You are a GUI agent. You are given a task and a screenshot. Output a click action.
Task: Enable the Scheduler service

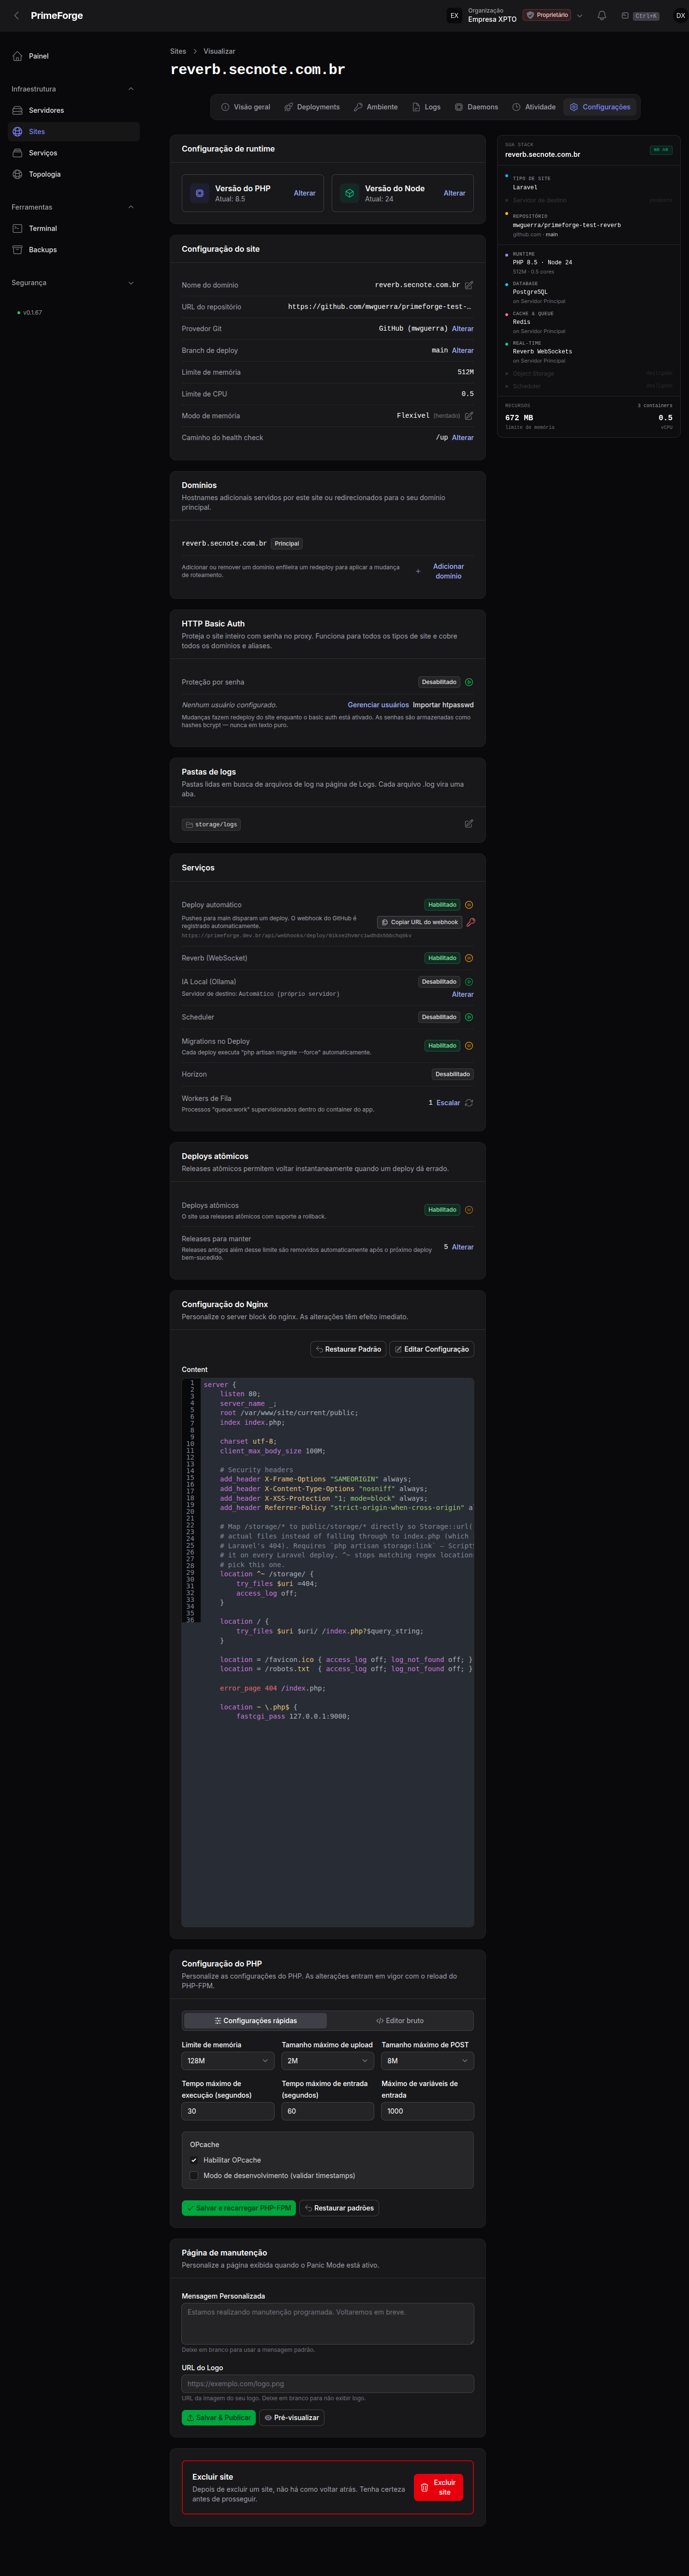(x=469, y=1017)
